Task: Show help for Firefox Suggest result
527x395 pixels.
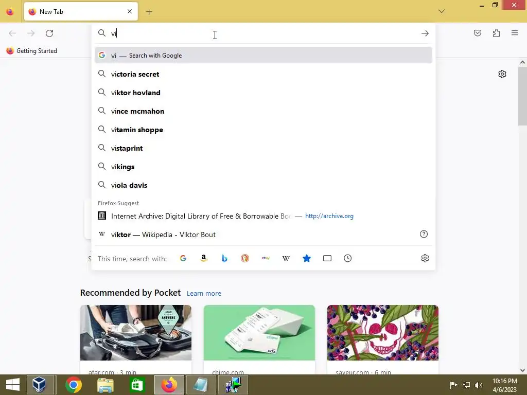Action: click(424, 234)
